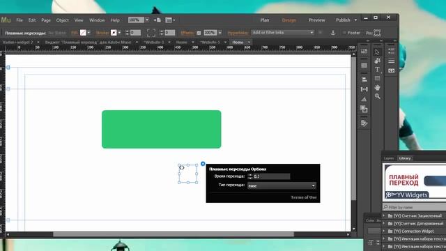Image resolution: width=446 pixels, height=251 pixels.
Task: Open the arrows-box panel icon in right dock
Action: (x=392, y=70)
